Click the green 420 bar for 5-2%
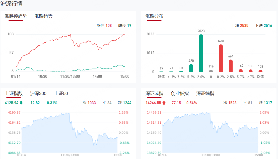 (191, 68)
